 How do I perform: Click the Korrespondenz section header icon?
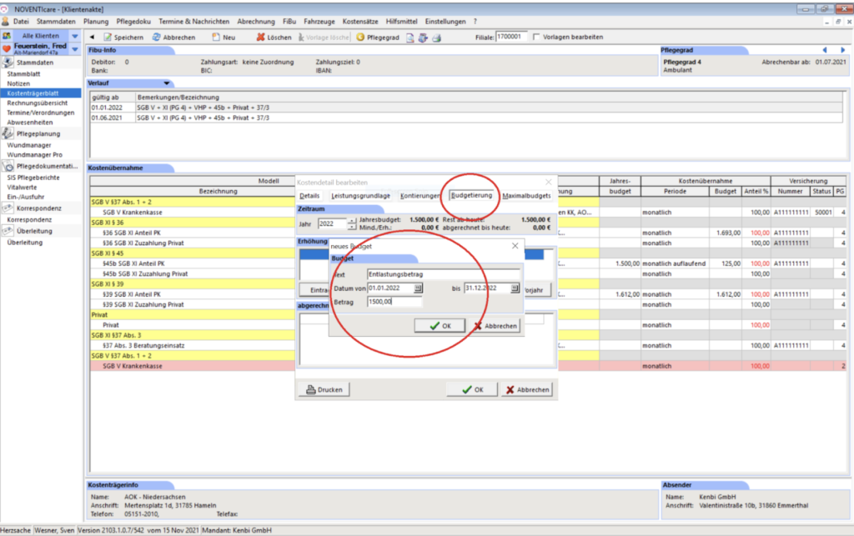[8, 208]
